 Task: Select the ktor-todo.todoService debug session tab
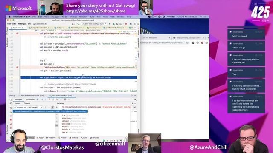(32, 96)
